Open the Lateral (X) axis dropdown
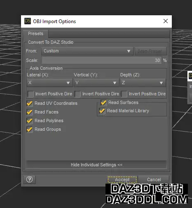Screen dimensions: 192x208 click(x=50, y=83)
